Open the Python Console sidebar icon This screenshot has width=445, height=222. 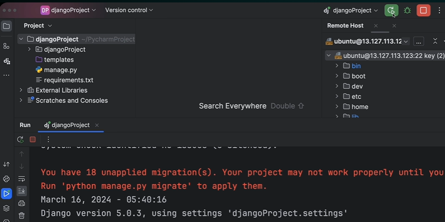click(6, 179)
